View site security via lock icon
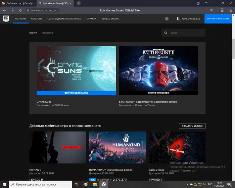The image size is (235, 188). 28,10
